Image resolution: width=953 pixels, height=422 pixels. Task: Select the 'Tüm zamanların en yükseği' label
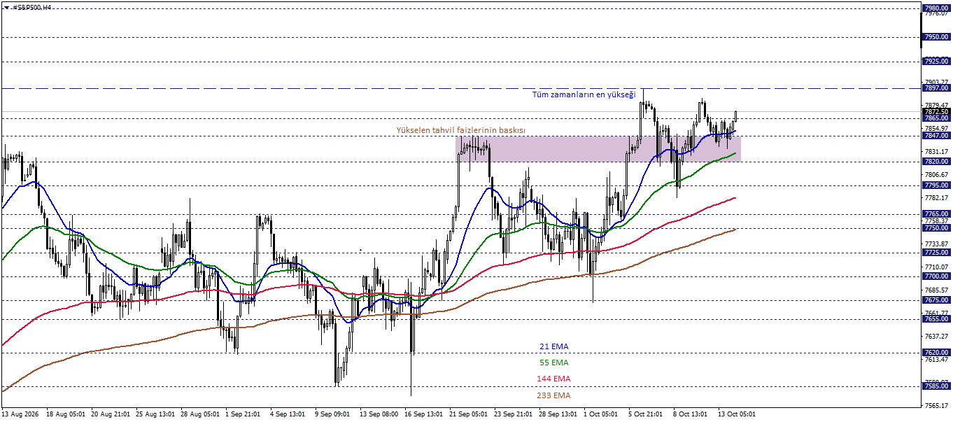(x=584, y=94)
